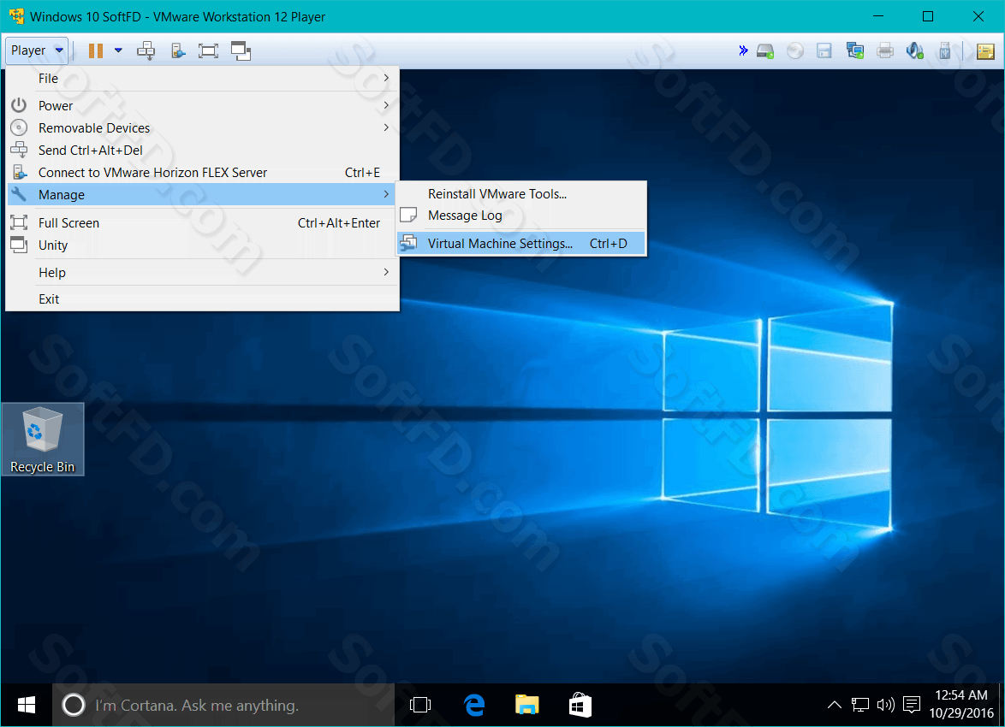1005x727 pixels.
Task: Click the floppy drive device icon
Action: (x=824, y=51)
